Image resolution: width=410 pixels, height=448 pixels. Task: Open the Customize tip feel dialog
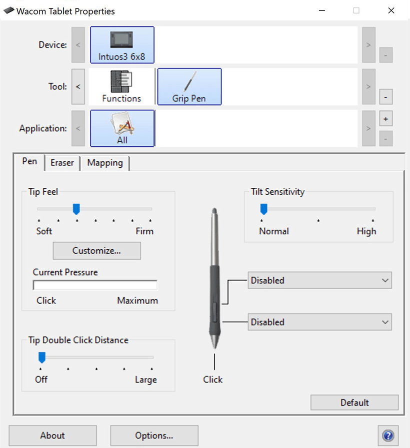pyautogui.click(x=96, y=251)
